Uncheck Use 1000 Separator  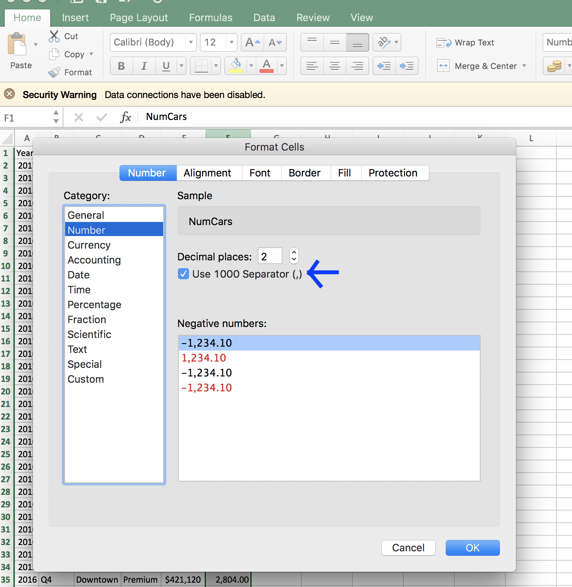[183, 274]
